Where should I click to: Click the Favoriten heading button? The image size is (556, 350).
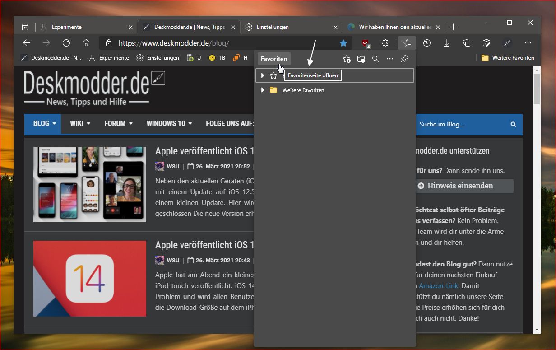tap(274, 59)
